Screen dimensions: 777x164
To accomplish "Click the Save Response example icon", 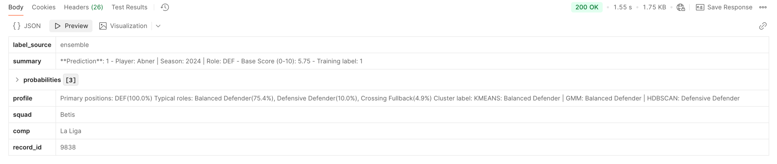I will point(700,7).
